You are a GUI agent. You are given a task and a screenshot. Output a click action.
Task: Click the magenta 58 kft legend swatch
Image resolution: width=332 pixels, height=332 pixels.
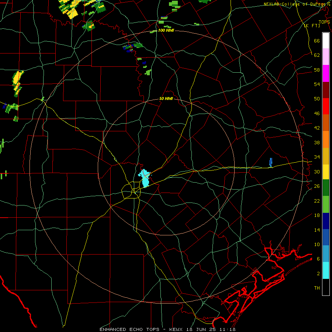(x=326, y=73)
